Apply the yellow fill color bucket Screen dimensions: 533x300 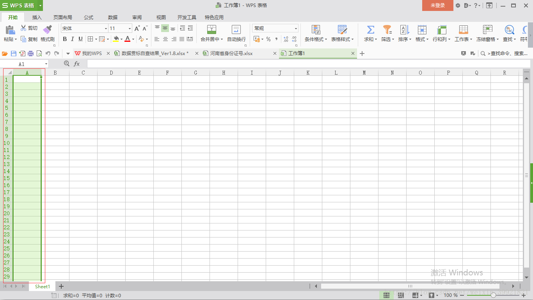point(116,39)
